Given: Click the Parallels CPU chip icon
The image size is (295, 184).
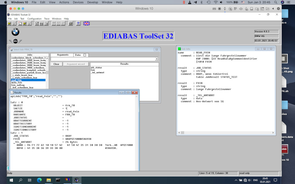Looking at the screenshot, I should 219,9.
